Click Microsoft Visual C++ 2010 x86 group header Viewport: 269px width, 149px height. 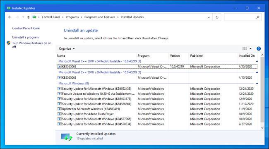pyautogui.click(x=100, y=72)
